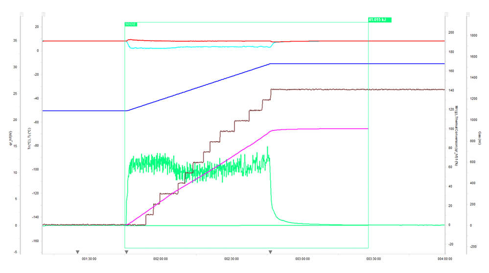Click the 04:00:00 time axis tick label
Screen dimensions: 489x273
tap(444, 259)
